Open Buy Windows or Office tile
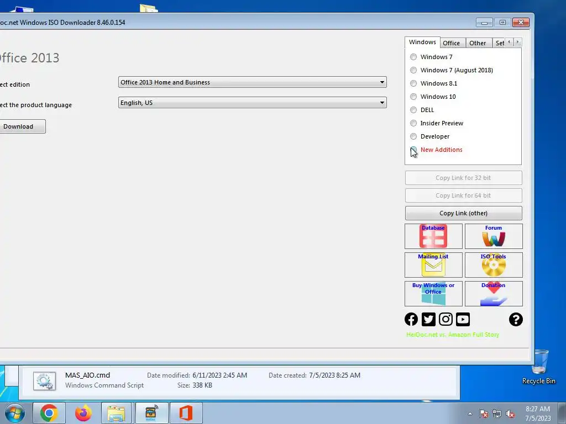Screen dimensions: 566x424 click(433, 294)
